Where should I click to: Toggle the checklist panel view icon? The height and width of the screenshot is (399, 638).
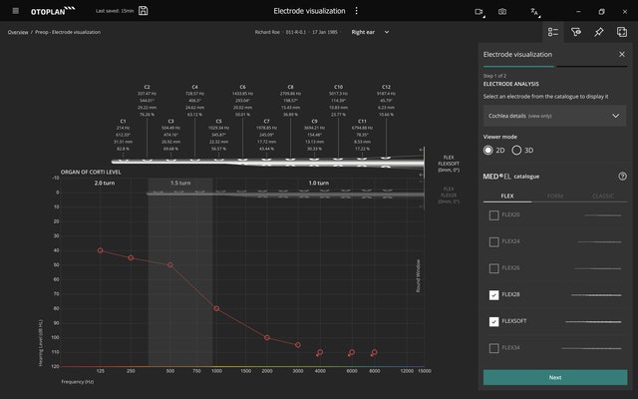click(553, 32)
